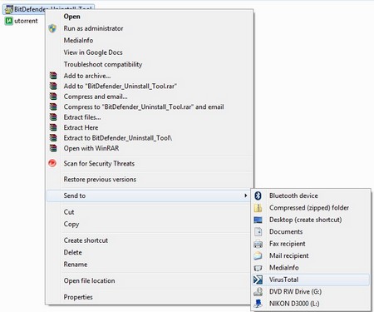This screenshot has height=312, width=374.
Task: Select Mail recipient in Send to list
Action: 289,255
